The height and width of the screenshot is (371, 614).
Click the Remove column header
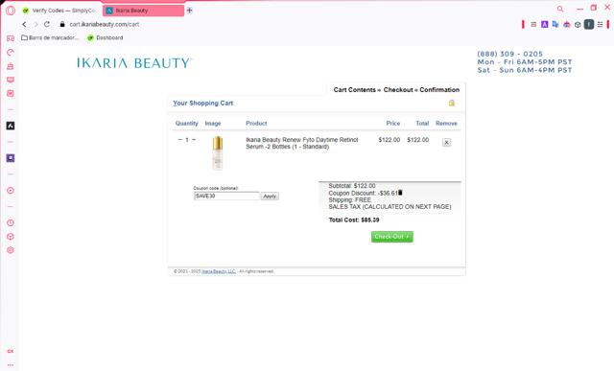point(446,124)
